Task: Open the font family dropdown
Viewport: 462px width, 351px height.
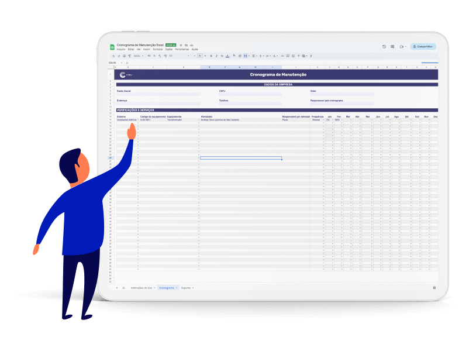Action: 182,56
